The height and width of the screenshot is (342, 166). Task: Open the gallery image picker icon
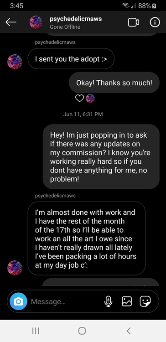(127, 301)
